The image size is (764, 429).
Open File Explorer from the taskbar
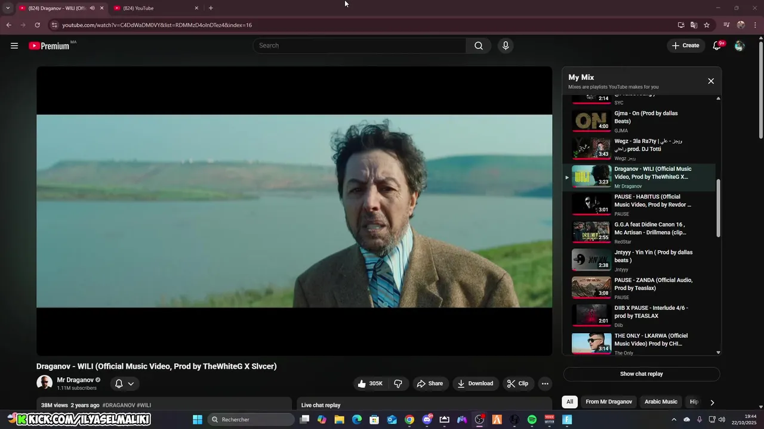[x=339, y=419]
